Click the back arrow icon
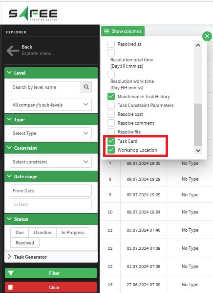 [x=13, y=51]
